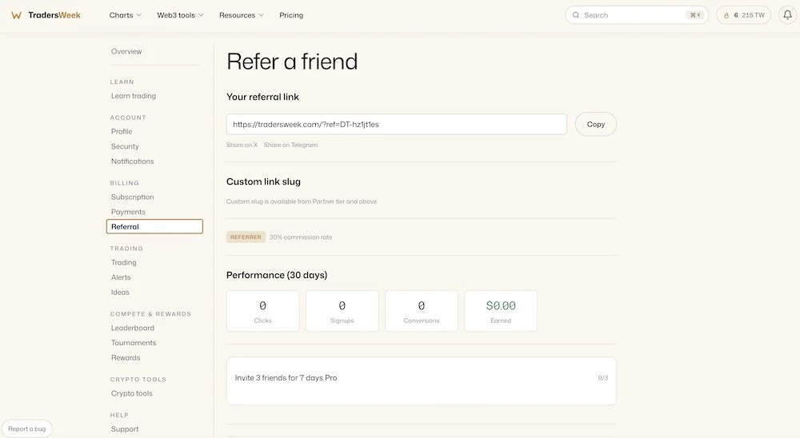
Task: Open Profile settings
Action: coord(122,132)
